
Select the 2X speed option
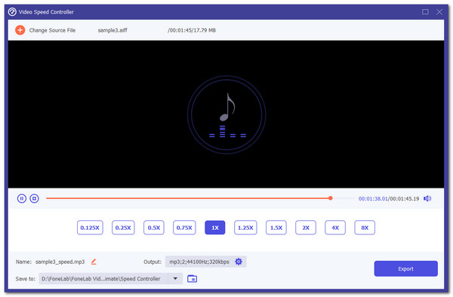click(x=306, y=228)
